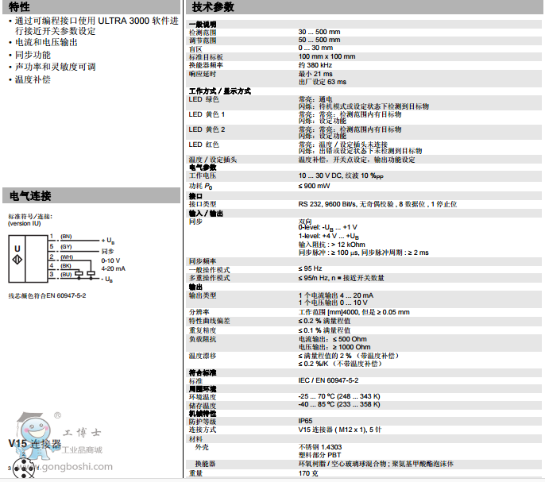The height and width of the screenshot is (482, 545).
Task: Click the bullet "同步功能"
Action: (33, 55)
